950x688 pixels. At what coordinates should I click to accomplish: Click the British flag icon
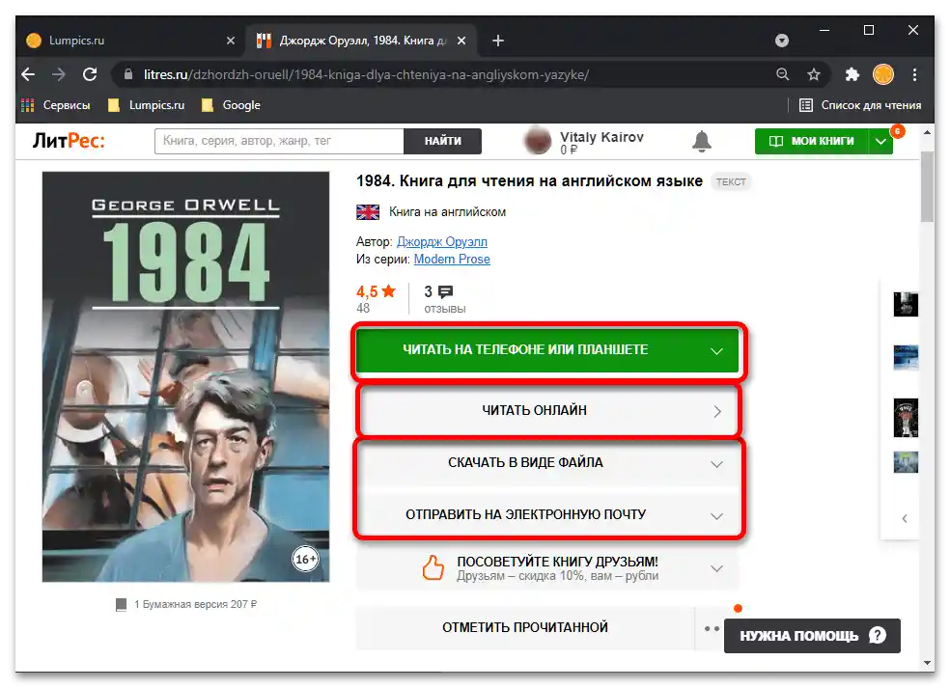point(368,212)
